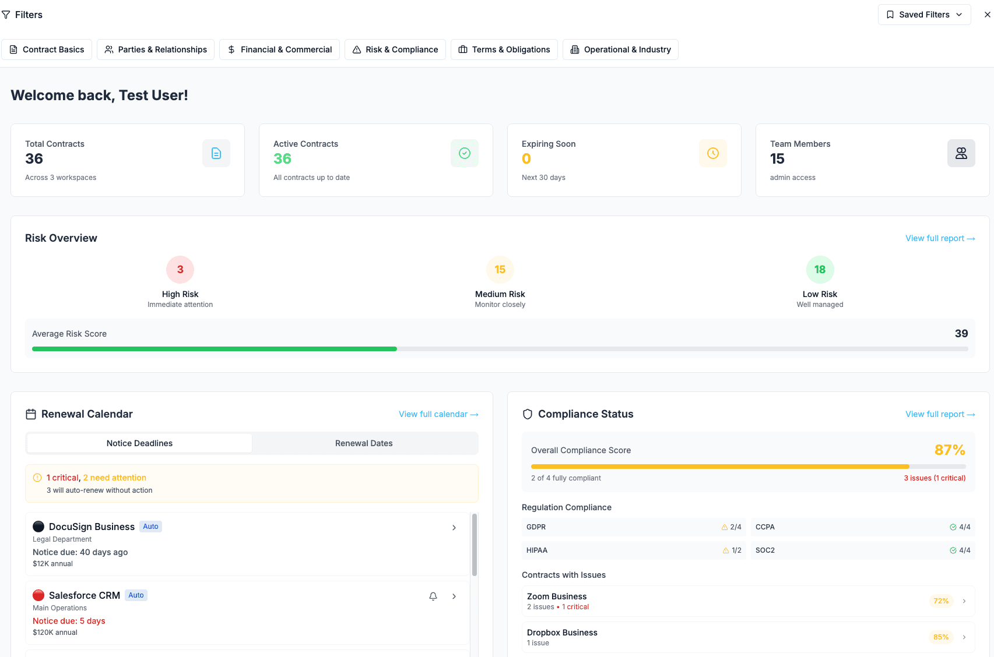Click the GDPR compliance warning badge
The height and width of the screenshot is (657, 994).
[732, 527]
